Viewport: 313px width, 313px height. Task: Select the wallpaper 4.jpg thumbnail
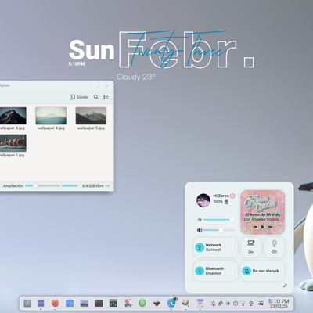pos(51,116)
